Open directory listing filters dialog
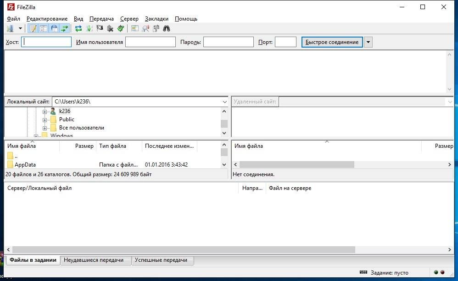 tap(134, 28)
